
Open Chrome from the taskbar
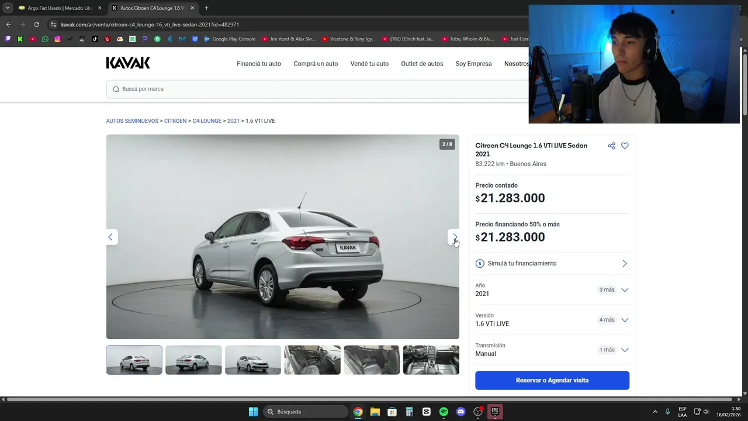(x=358, y=412)
